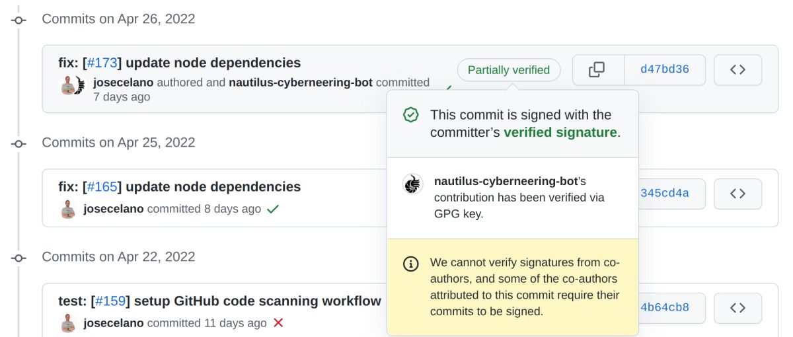Browse repository at commit d47bd36

pyautogui.click(x=737, y=69)
